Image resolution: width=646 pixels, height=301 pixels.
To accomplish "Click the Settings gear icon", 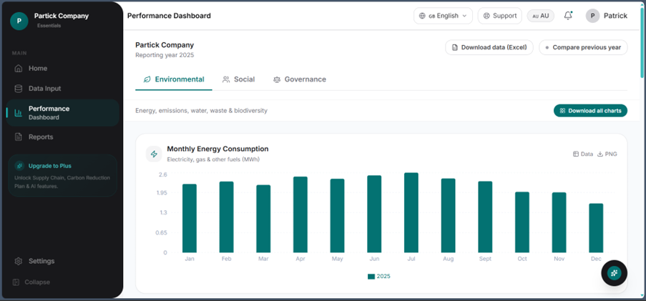I will [18, 261].
